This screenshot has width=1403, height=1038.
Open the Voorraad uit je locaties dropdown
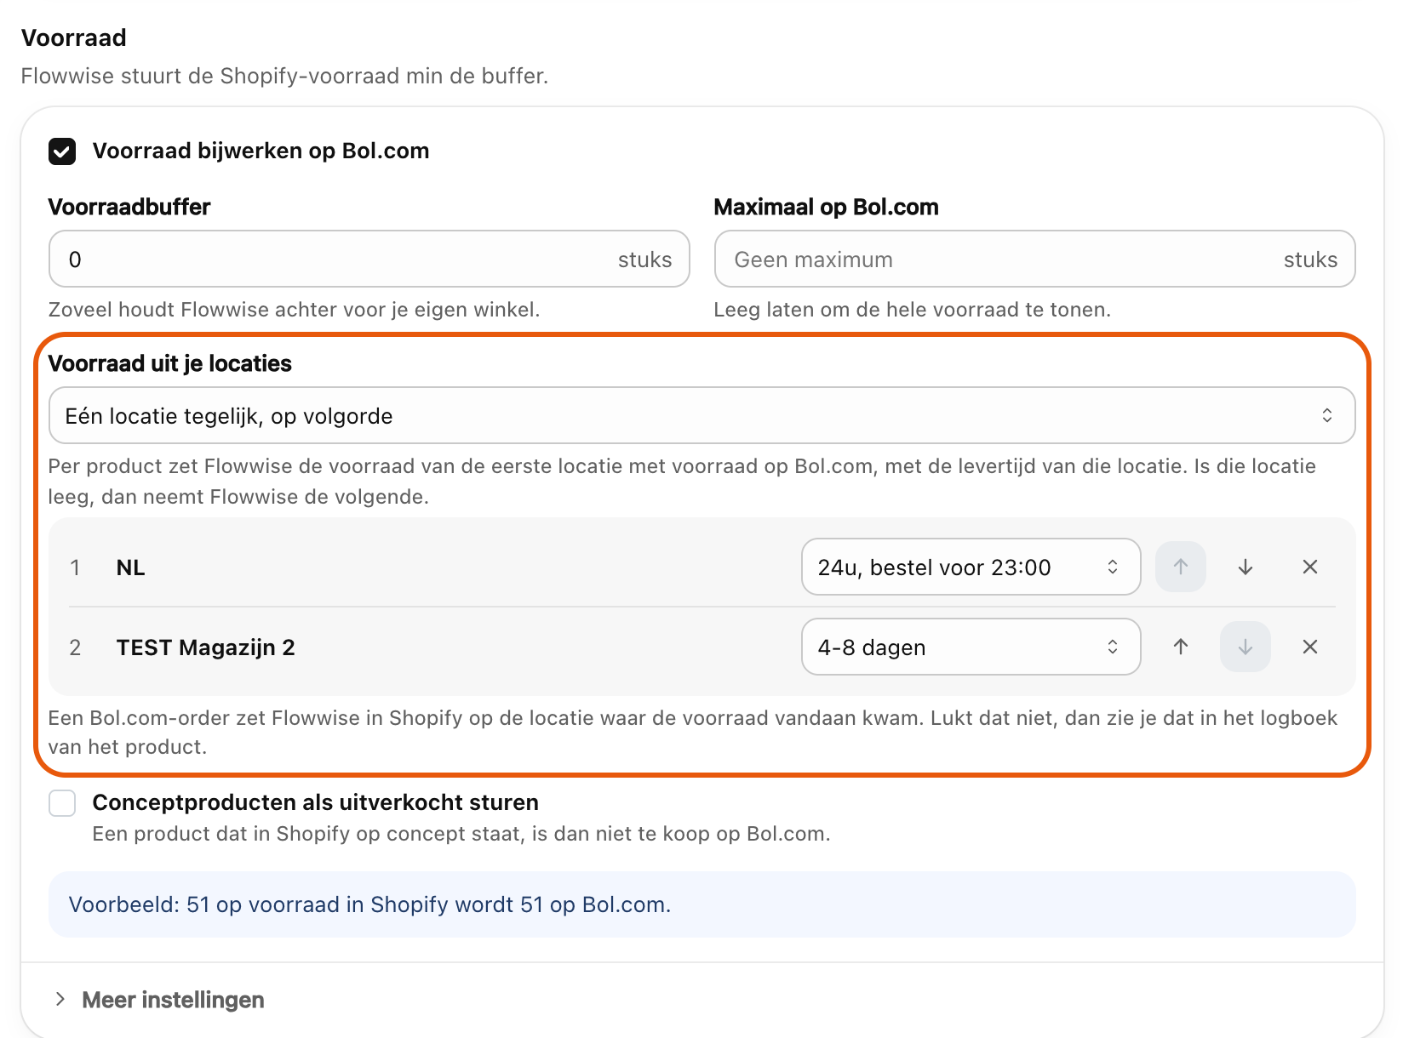tap(702, 415)
